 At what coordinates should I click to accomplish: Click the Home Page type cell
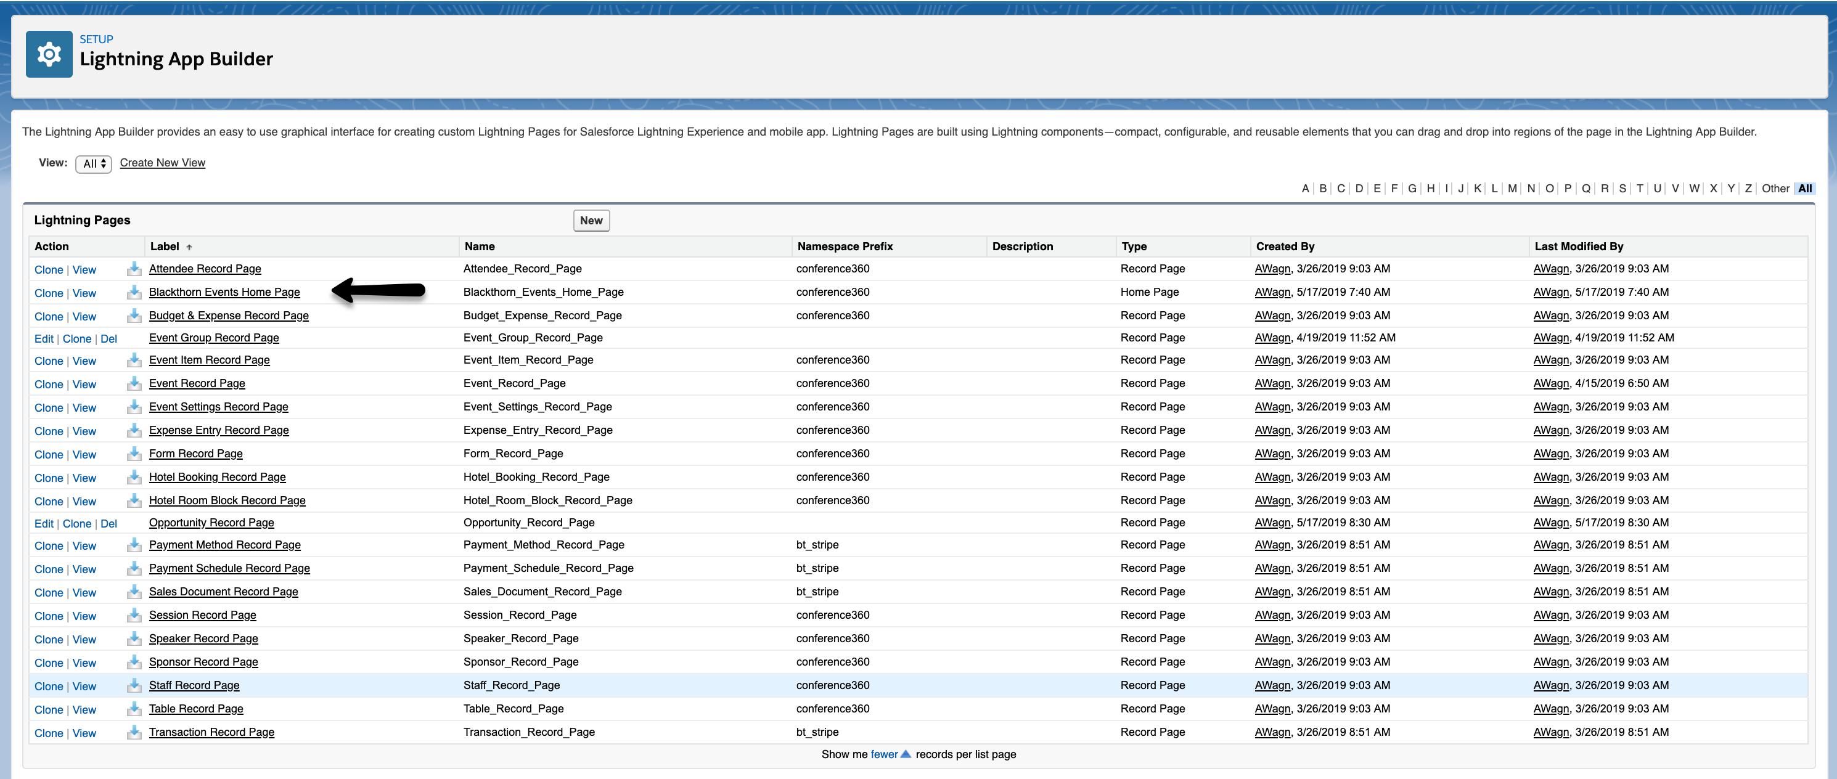1150,292
